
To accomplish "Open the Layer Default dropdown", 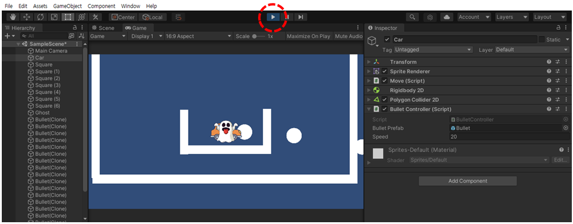I will tap(532, 50).
